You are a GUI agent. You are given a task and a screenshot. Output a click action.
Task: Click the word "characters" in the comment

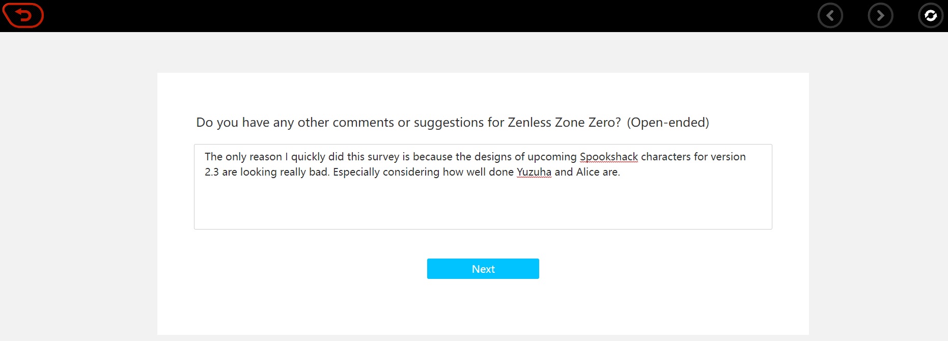coord(665,157)
